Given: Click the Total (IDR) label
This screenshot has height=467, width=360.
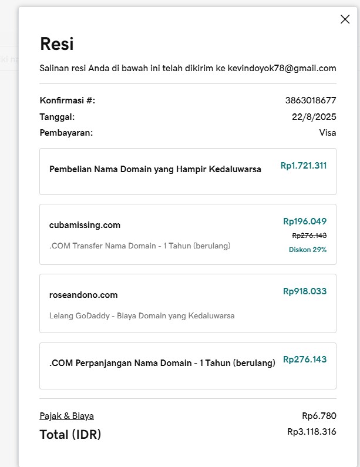Looking at the screenshot, I should (x=70, y=435).
